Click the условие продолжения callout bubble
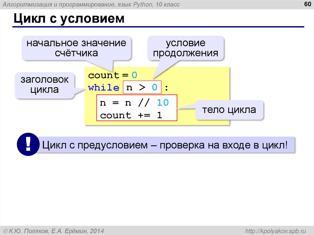 click(186, 48)
